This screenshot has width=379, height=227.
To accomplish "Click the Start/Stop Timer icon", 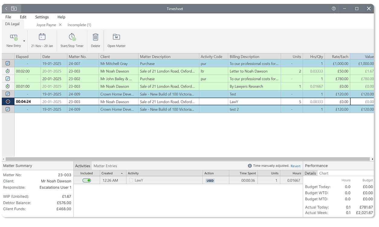I will 72,37.
